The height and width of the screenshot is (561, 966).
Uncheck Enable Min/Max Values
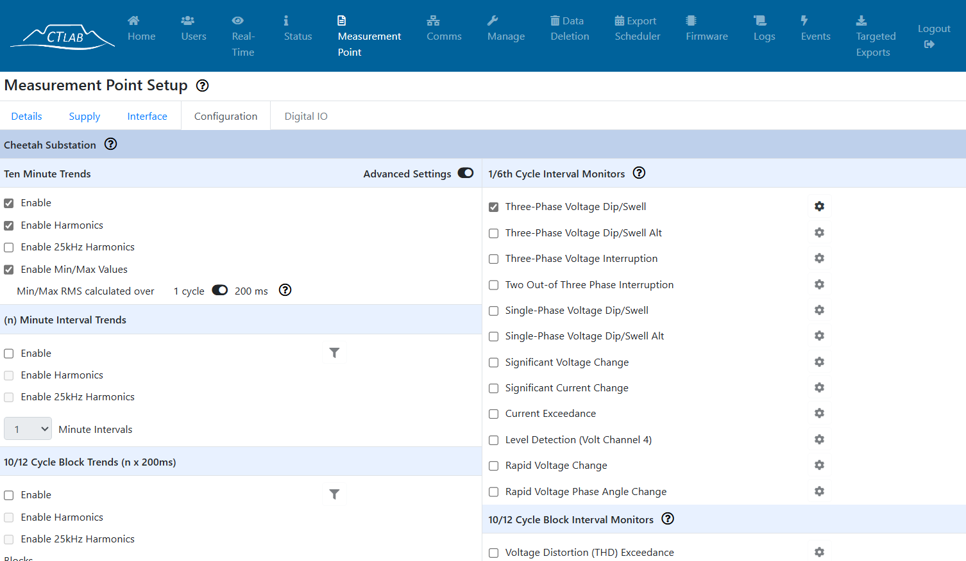(9, 270)
